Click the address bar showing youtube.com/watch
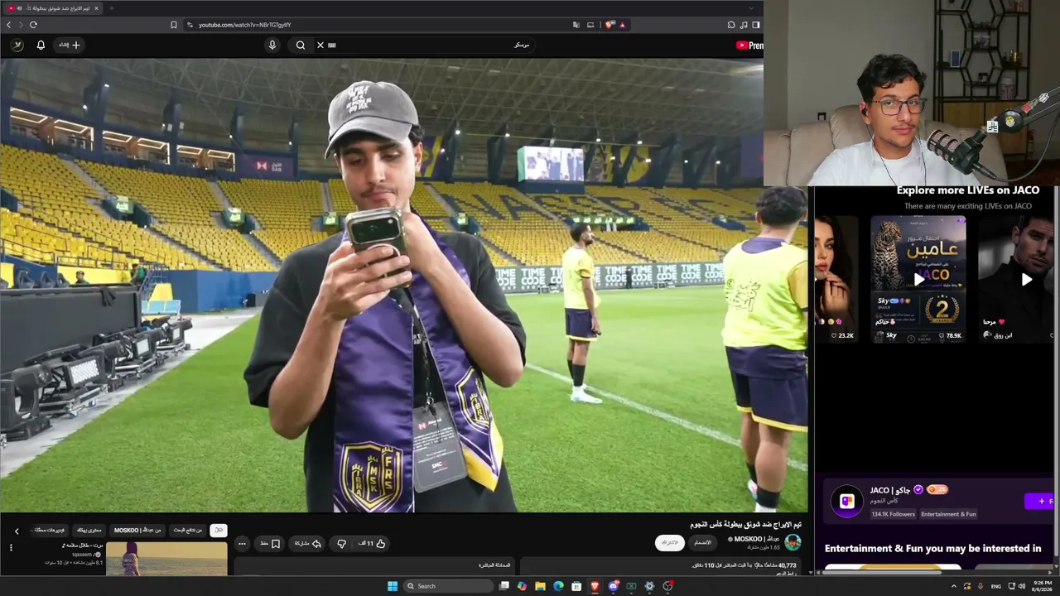The image size is (1060, 596). coord(377,25)
